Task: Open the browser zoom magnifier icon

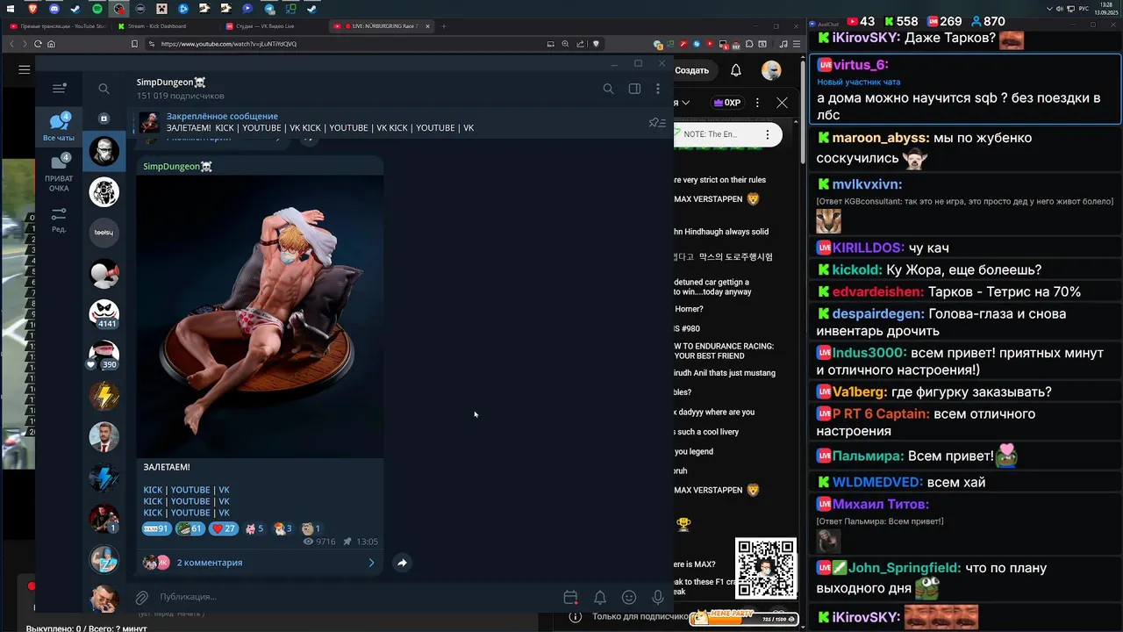Action: 565,44
